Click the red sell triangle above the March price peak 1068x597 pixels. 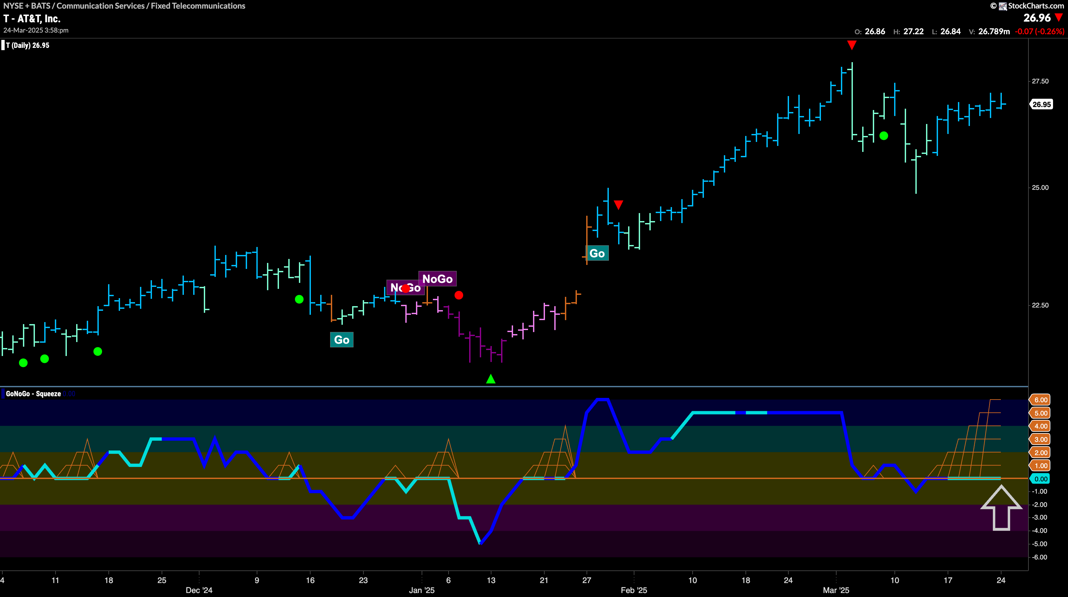click(852, 45)
